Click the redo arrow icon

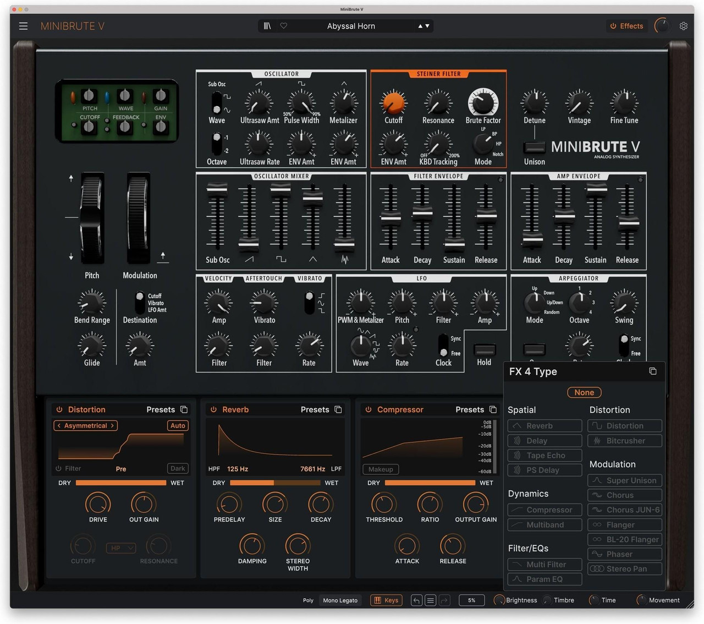tap(444, 600)
